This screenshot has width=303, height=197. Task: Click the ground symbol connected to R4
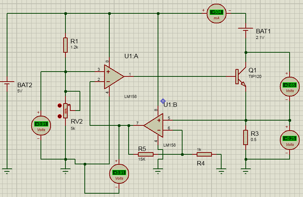coord(222,171)
